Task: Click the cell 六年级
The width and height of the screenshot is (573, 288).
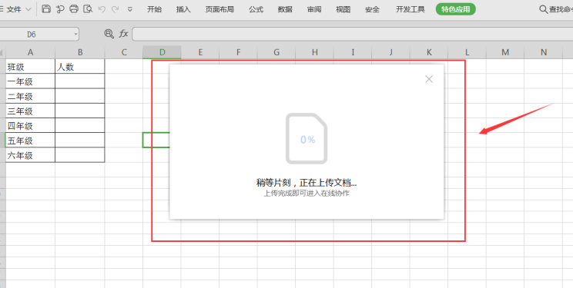Action: click(x=30, y=155)
